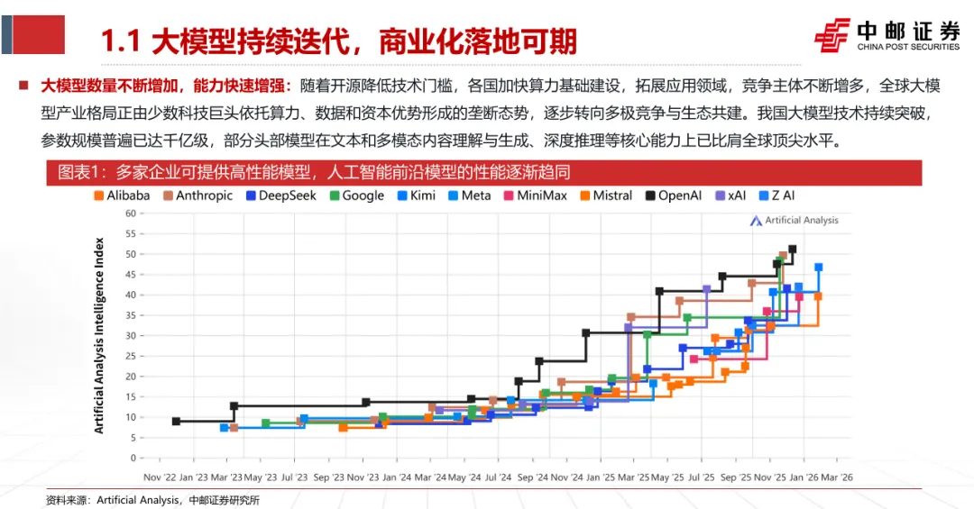The image size is (974, 509).
Task: Select the Z AI legend entry
Action: (777, 195)
